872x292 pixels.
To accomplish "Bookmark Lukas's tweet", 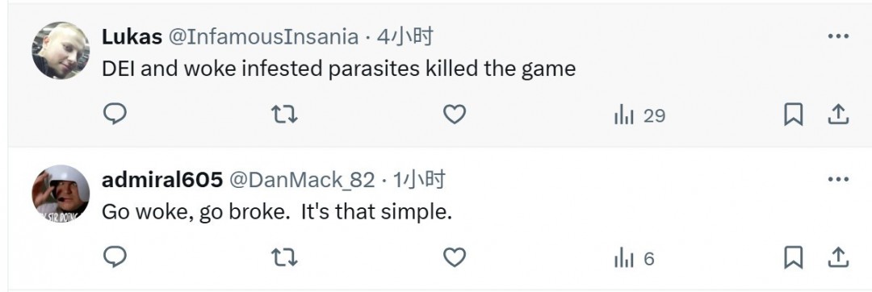I will coord(793,115).
